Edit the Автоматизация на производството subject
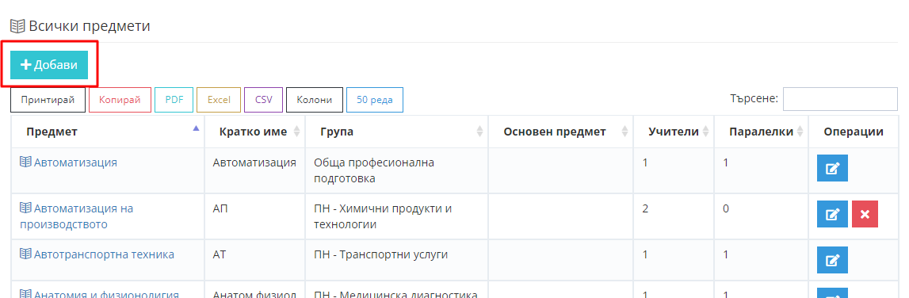The width and height of the screenshot is (909, 298). pyautogui.click(x=832, y=214)
